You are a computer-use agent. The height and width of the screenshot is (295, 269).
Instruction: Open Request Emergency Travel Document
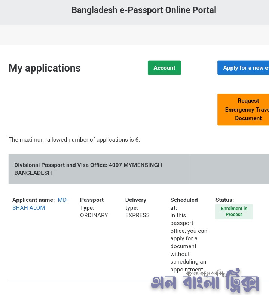click(244, 109)
